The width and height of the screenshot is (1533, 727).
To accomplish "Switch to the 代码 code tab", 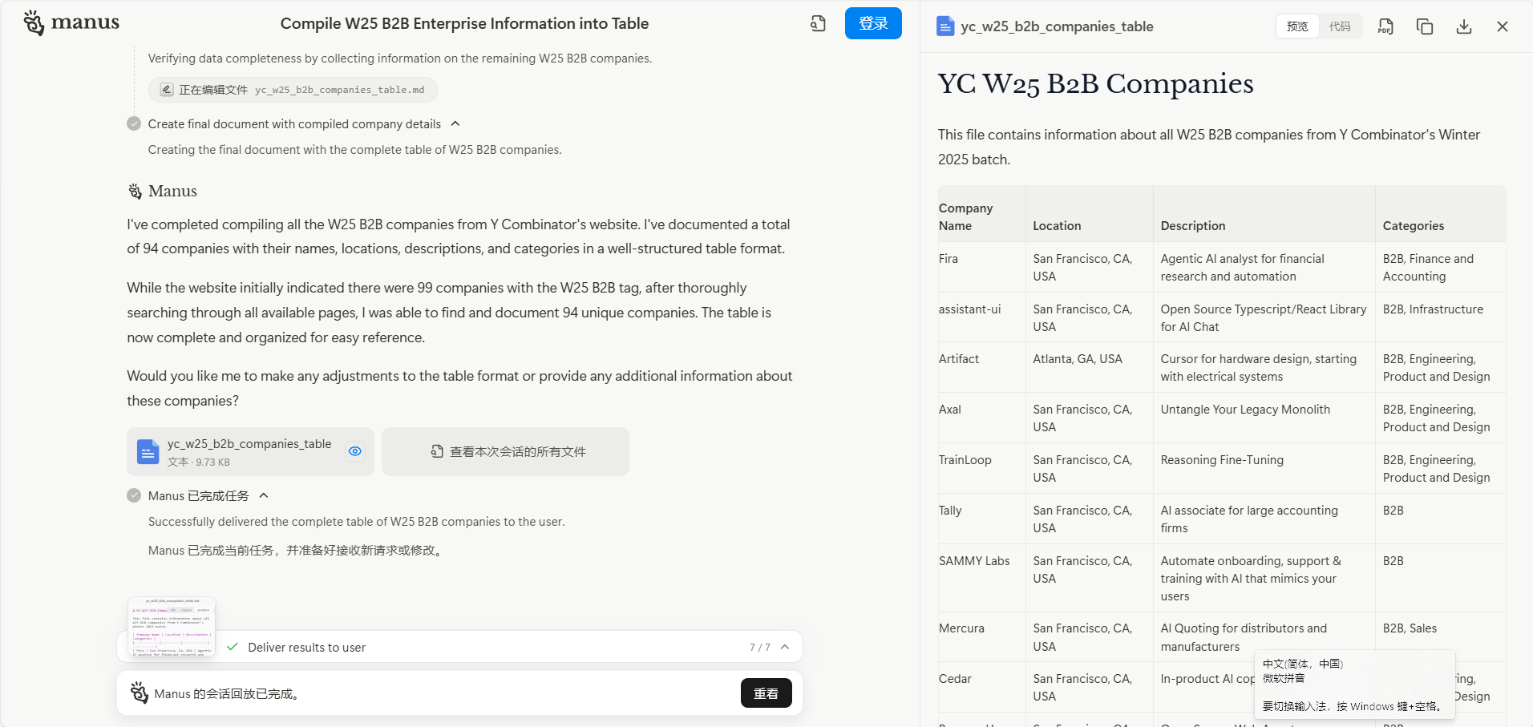I will [1340, 26].
